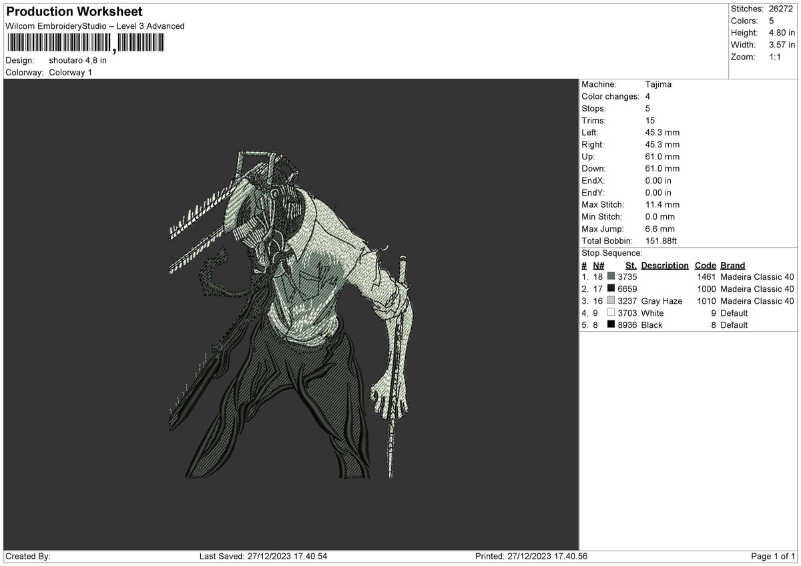Viewport: 801px width, 566px height.
Task: Click the Code column header
Action: pyautogui.click(x=705, y=266)
